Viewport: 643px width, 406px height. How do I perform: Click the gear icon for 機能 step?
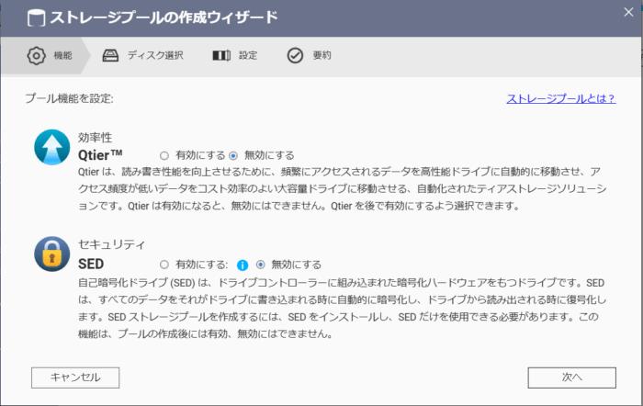click(37, 55)
